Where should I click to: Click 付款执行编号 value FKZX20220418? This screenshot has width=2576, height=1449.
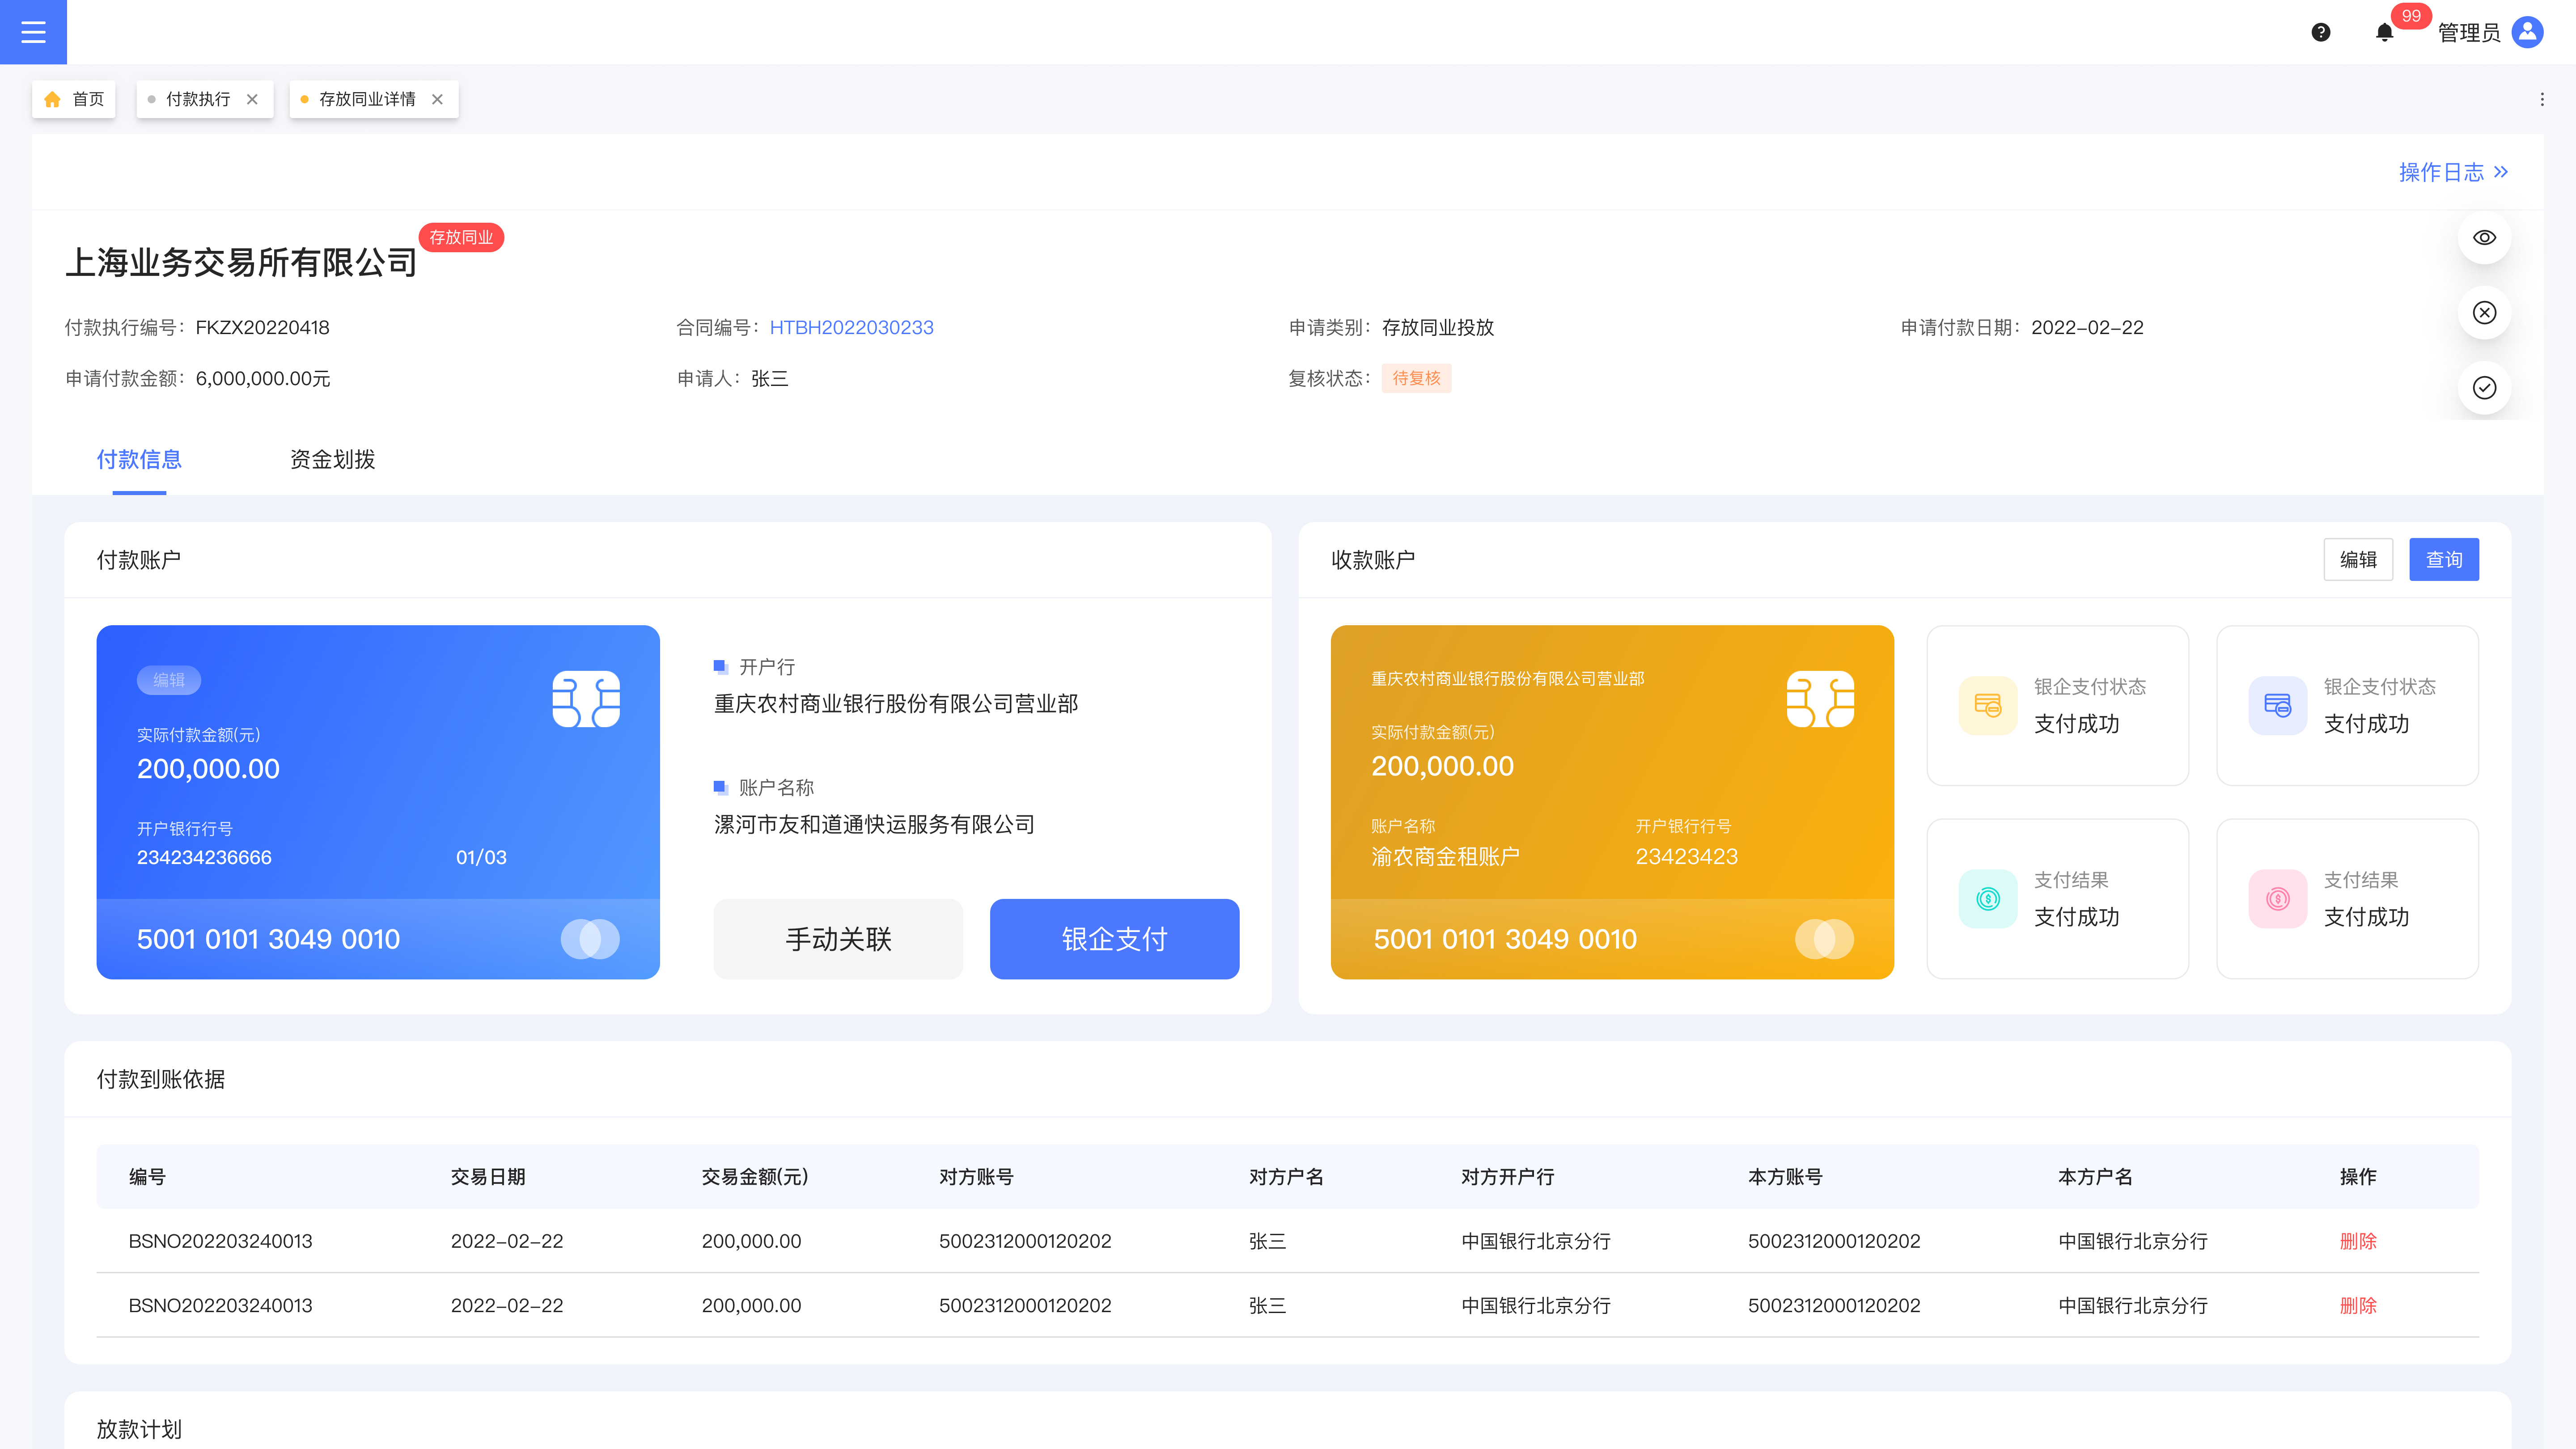coord(262,328)
